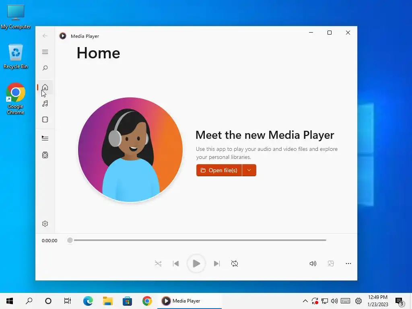Open the Play queue icon
Image resolution: width=412 pixels, height=309 pixels.
tap(45, 138)
